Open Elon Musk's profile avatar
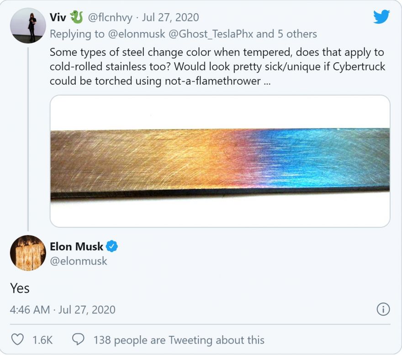Image resolution: width=402 pixels, height=355 pixels. click(28, 253)
